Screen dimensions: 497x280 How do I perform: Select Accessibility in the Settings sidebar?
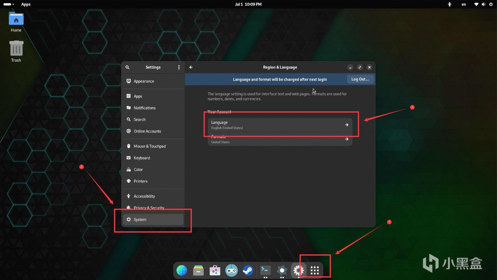point(153,197)
